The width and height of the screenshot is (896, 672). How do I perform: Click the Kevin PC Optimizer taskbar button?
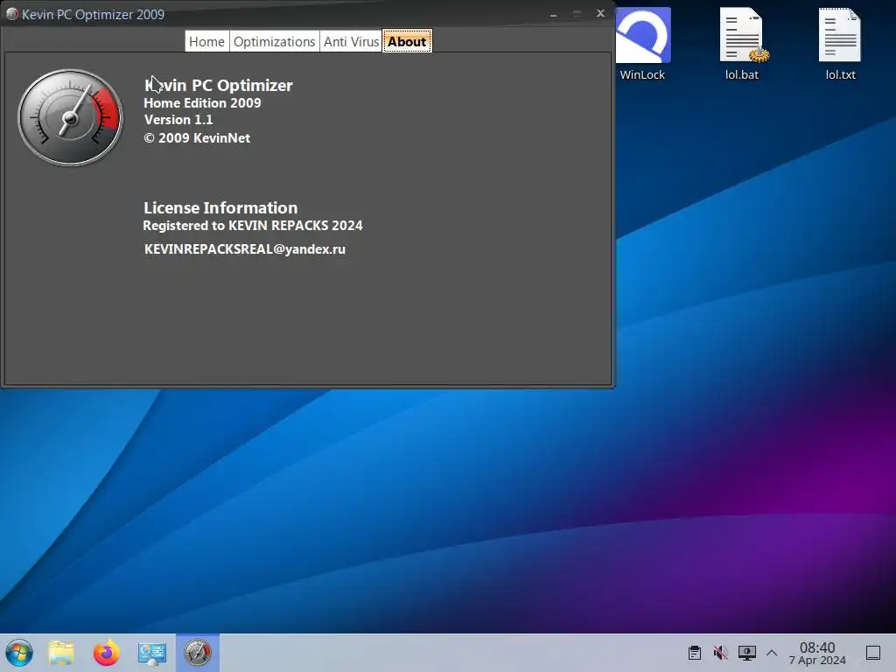[198, 653]
